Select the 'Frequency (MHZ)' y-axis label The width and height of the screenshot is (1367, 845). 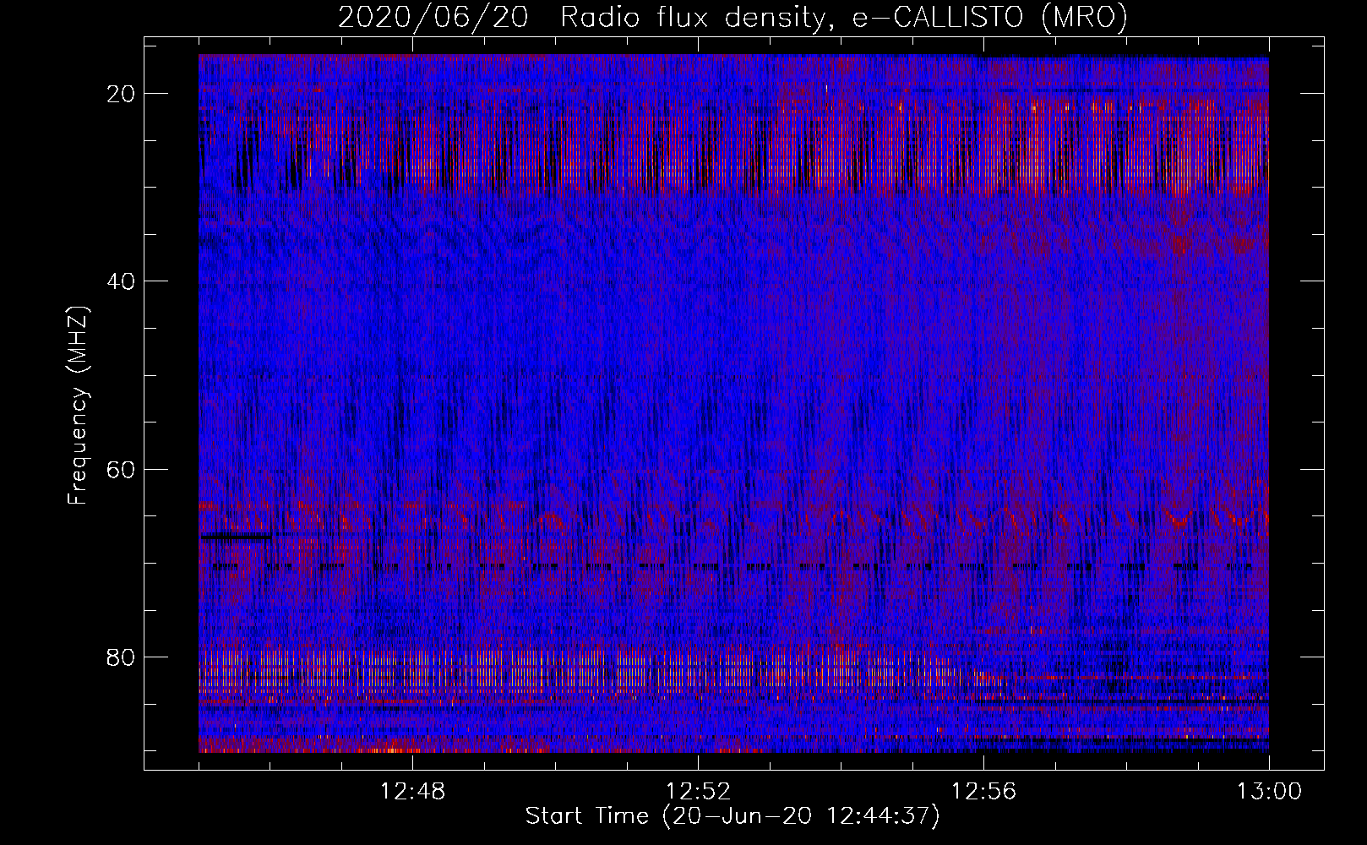pos(78,406)
